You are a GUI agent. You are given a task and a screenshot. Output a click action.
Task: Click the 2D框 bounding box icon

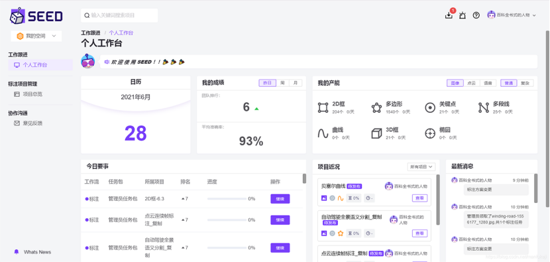(323, 107)
